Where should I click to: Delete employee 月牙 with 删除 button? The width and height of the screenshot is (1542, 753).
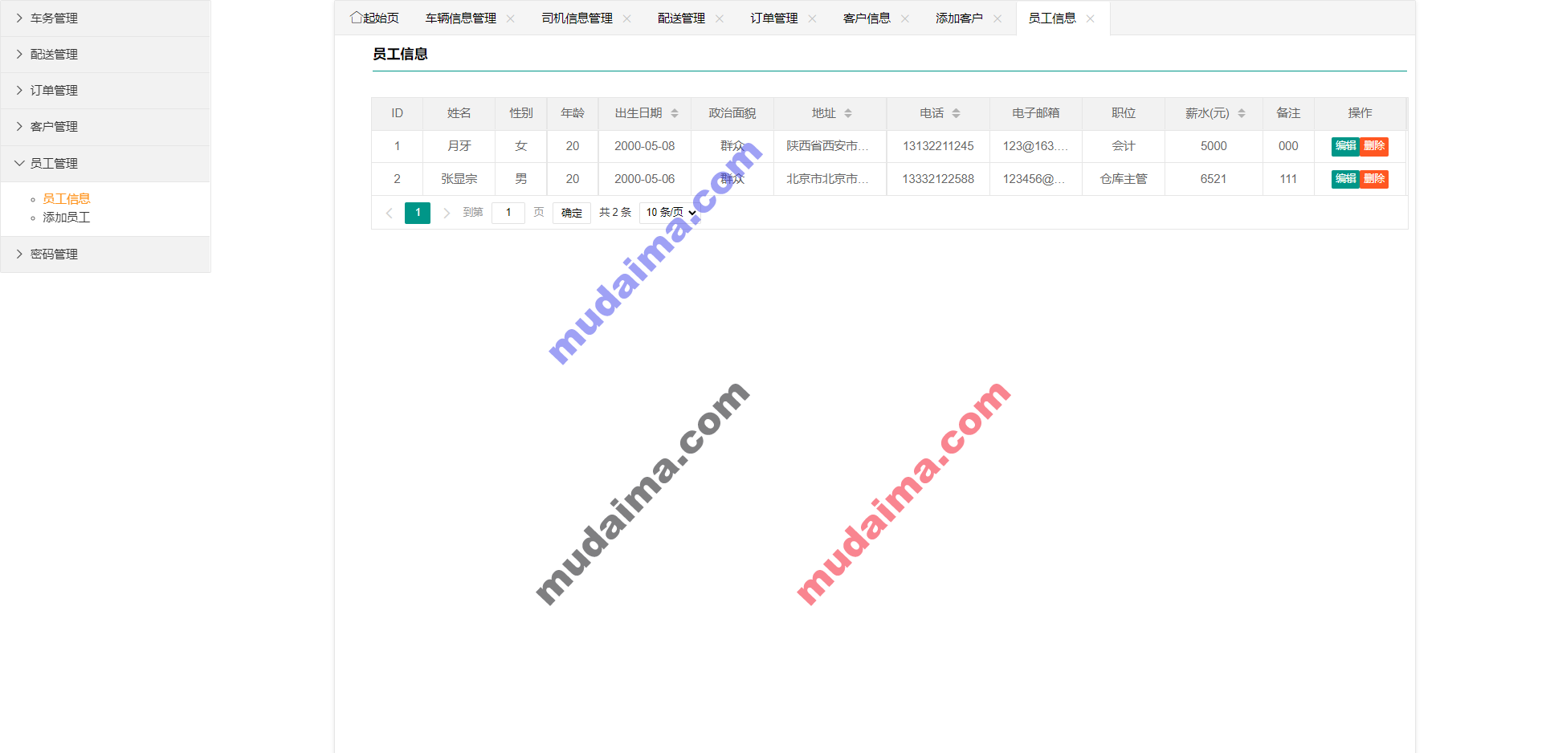coord(1374,146)
